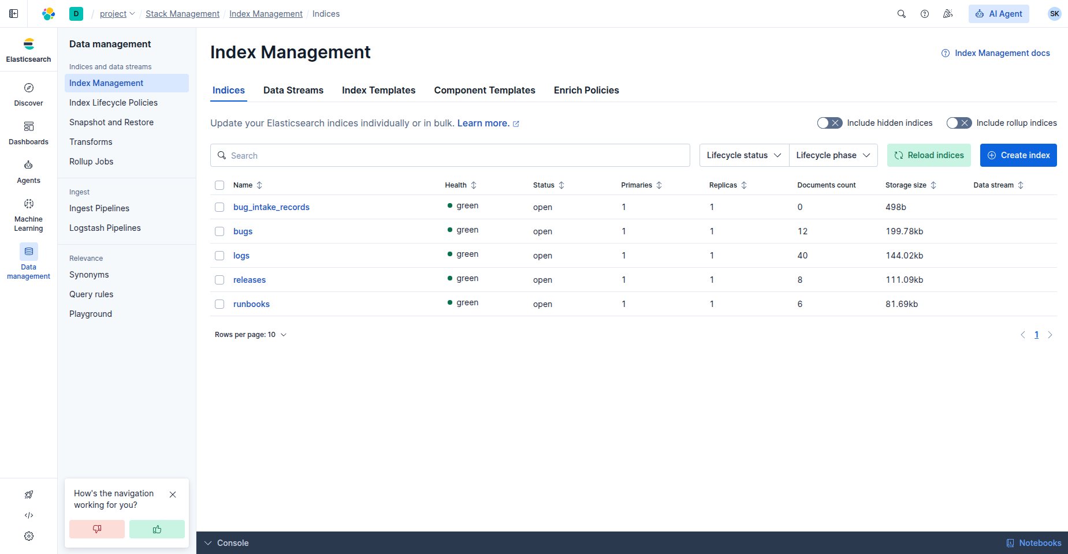This screenshot has width=1068, height=554.
Task: Check the bug_intake_records row checkbox
Action: click(219, 207)
